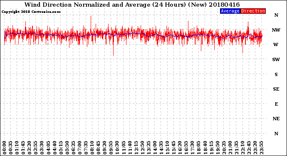Click the 12:15 time label

coord(136,148)
